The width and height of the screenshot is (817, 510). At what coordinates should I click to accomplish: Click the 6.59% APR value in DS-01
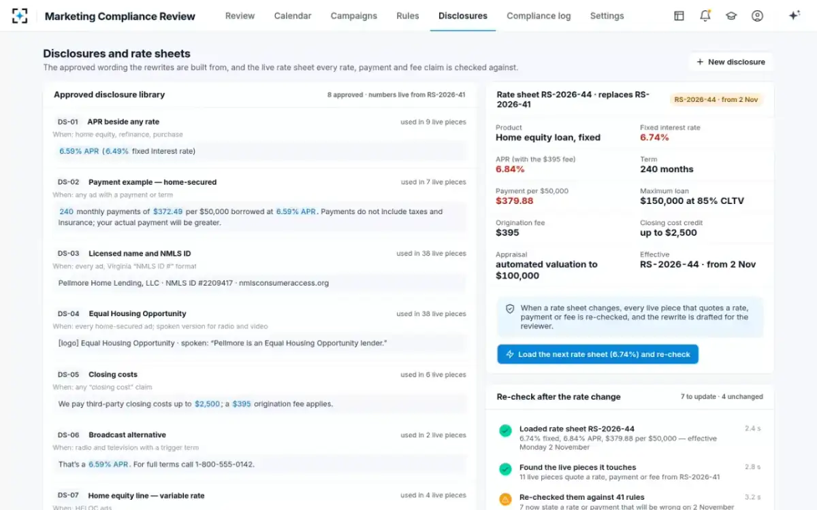click(79, 151)
